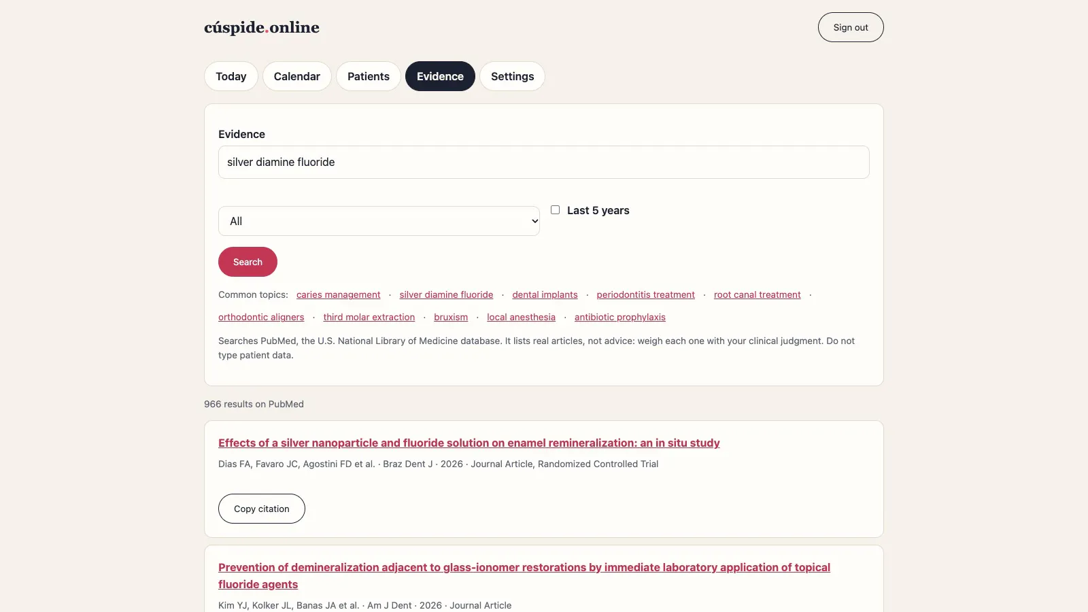The width and height of the screenshot is (1088, 612).
Task: Select periodontitis treatment topic
Action: (x=646, y=294)
